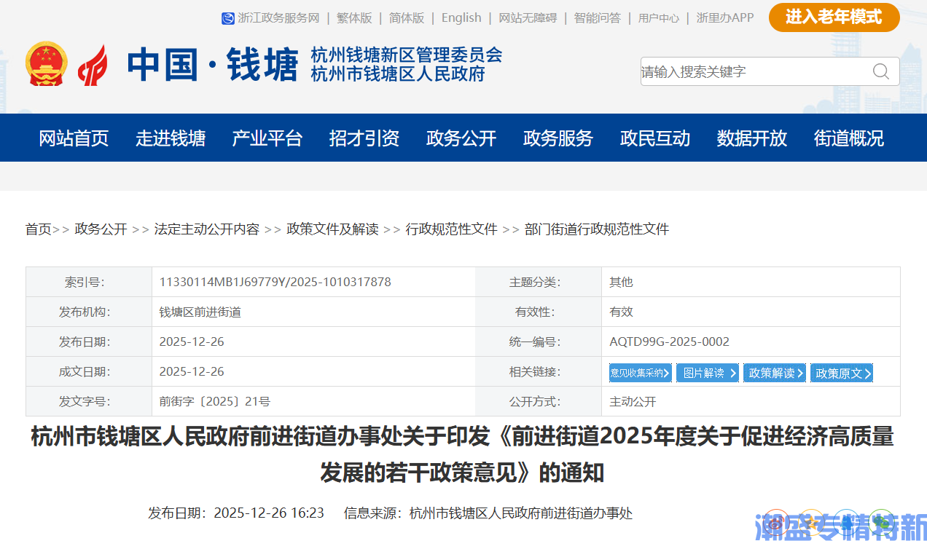The height and width of the screenshot is (541, 927).
Task: Open WeChat sharing via green icon
Action: [882, 521]
